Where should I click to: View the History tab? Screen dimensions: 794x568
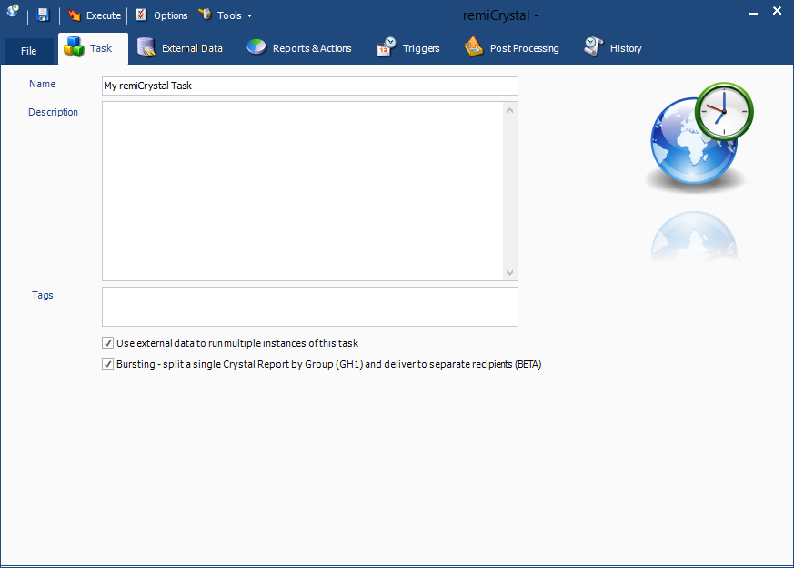pos(613,48)
